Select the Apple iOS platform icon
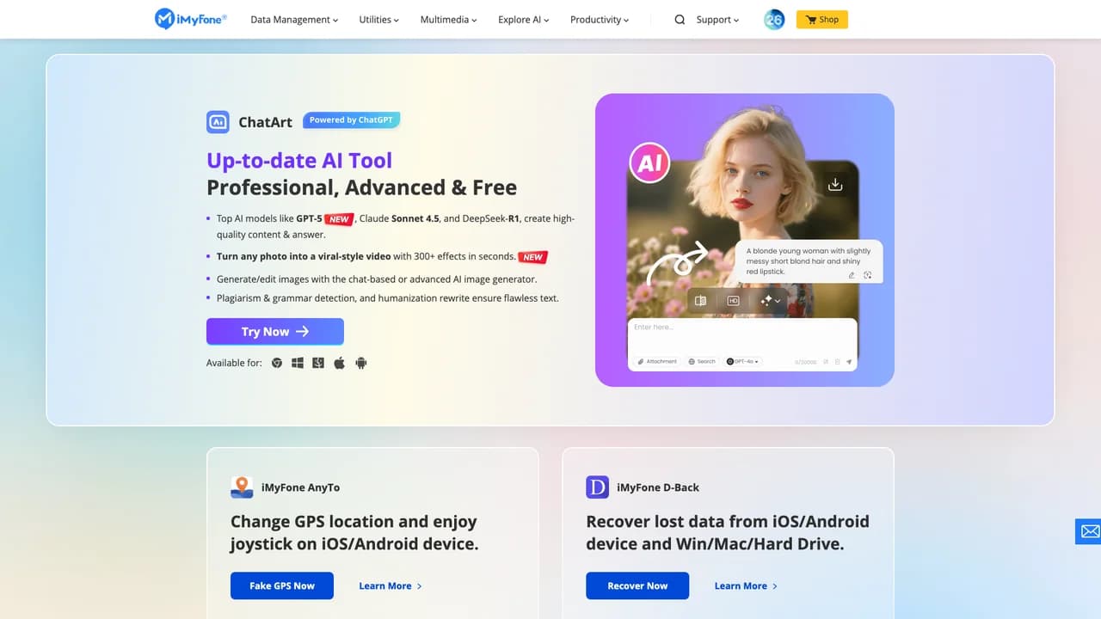This screenshot has height=619, width=1101. click(x=340, y=363)
